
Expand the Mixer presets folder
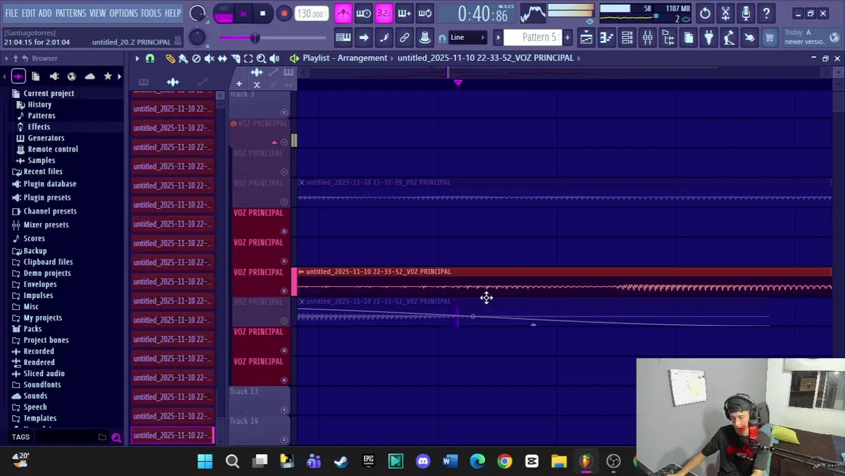point(46,225)
